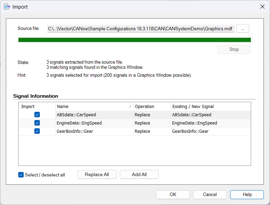Confirm import with OK
Image resolution: width=270 pixels, height=205 pixels.
pos(173,195)
